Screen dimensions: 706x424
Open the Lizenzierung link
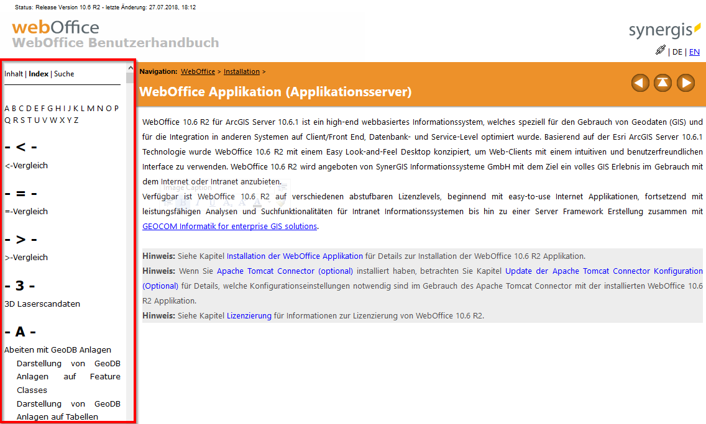coord(249,315)
